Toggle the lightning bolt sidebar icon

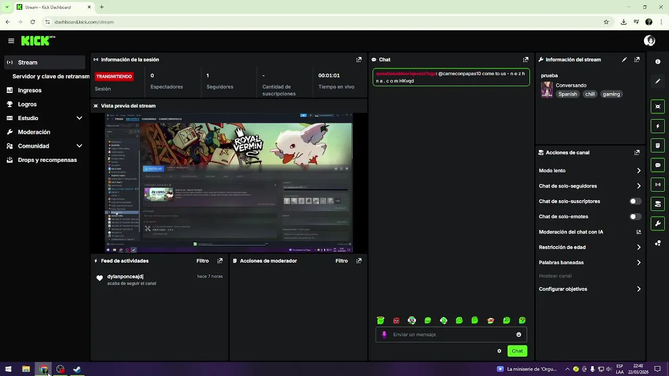coord(658,126)
